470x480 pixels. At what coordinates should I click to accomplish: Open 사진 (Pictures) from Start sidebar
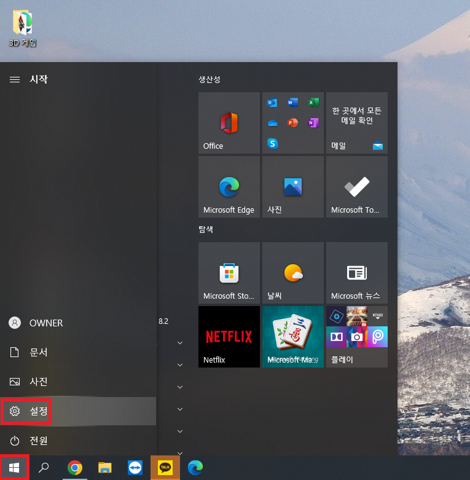(x=78, y=382)
